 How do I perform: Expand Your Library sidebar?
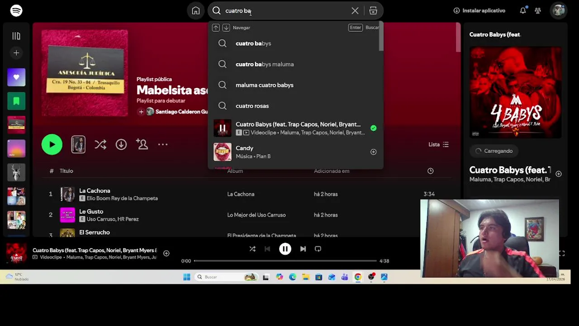[16, 36]
